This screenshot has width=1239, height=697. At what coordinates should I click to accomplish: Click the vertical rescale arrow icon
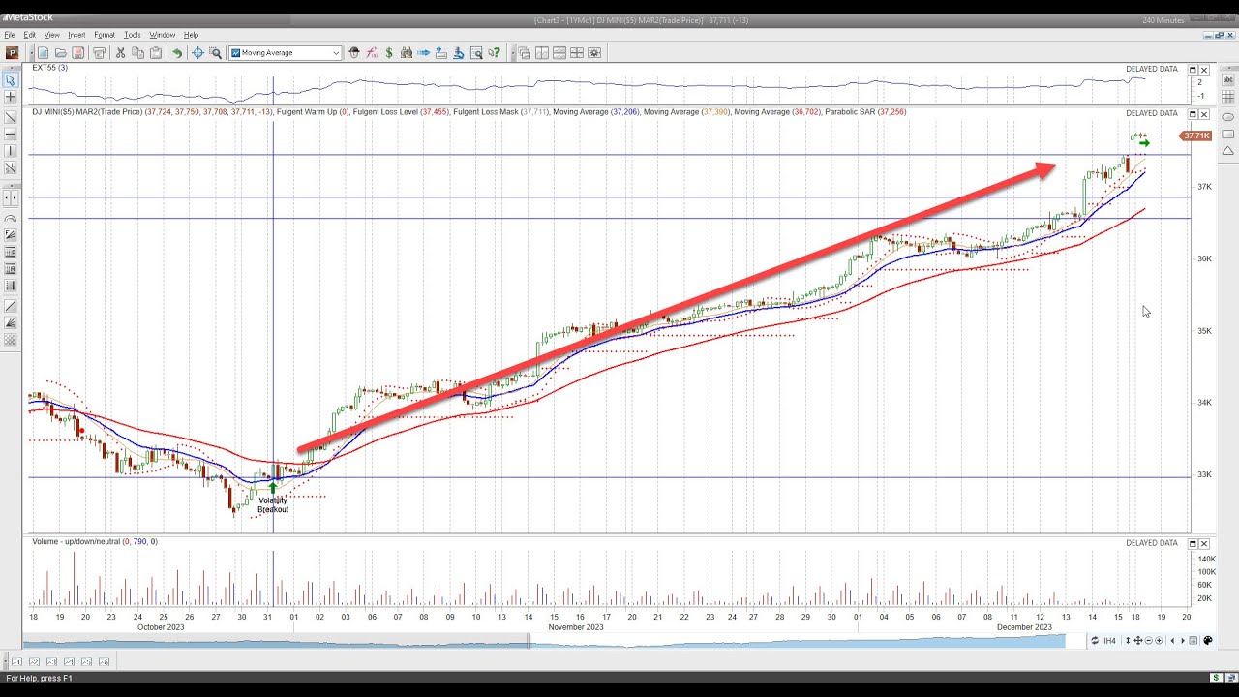click(1128, 640)
